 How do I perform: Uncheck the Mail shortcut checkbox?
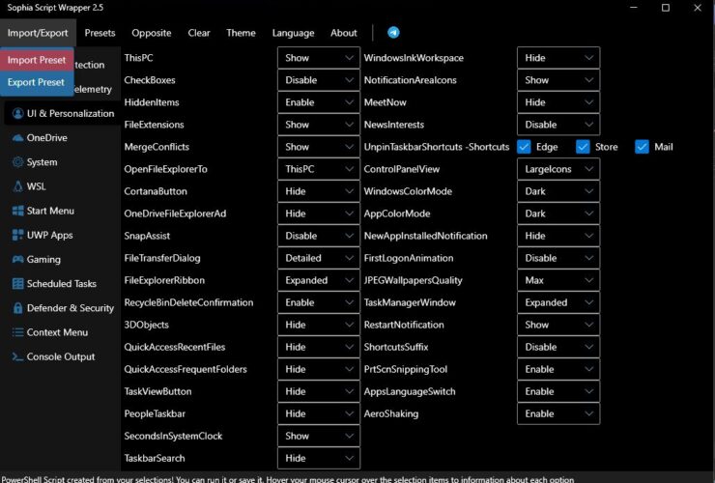pyautogui.click(x=642, y=147)
